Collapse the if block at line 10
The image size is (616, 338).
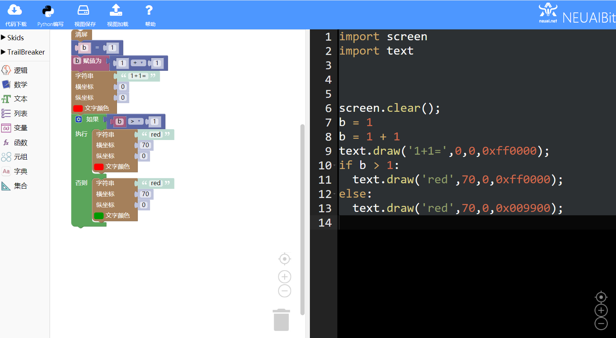(334, 165)
